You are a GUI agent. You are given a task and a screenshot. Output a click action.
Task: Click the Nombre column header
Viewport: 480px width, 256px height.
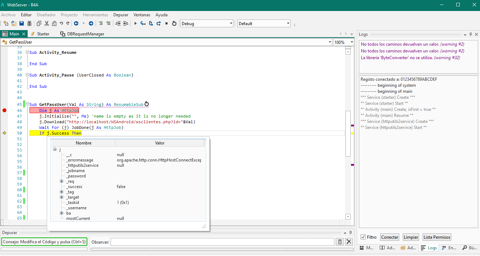click(x=84, y=143)
